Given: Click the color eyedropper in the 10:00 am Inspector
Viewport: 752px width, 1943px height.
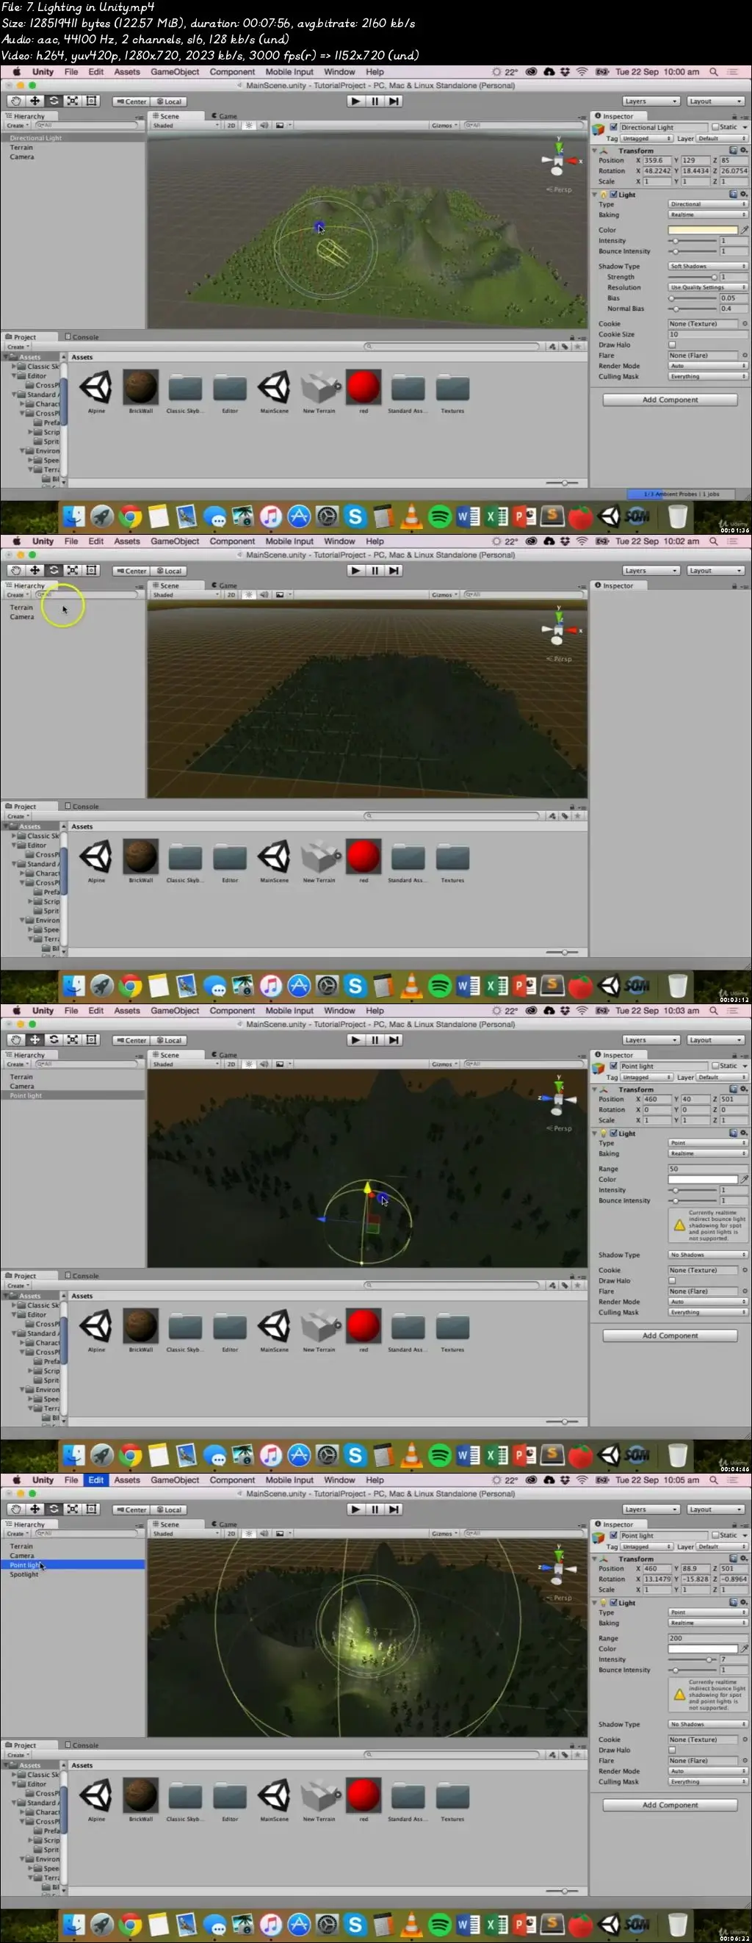Looking at the screenshot, I should (745, 229).
